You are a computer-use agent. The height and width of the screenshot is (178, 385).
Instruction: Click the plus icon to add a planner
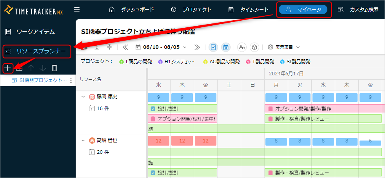7,68
